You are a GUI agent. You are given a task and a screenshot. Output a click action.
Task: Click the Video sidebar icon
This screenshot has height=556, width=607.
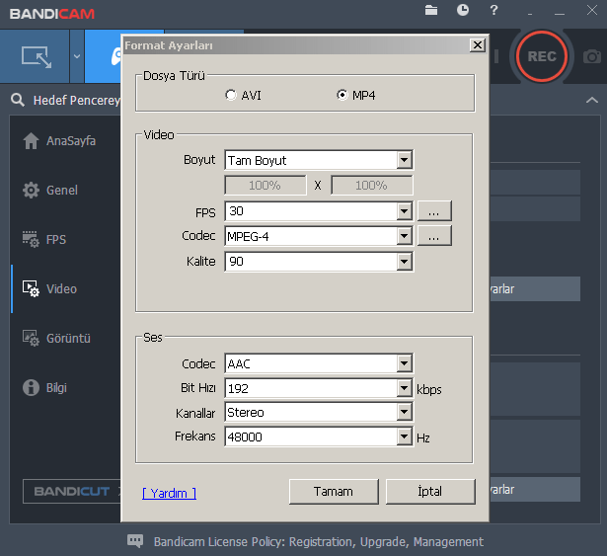[x=31, y=289]
